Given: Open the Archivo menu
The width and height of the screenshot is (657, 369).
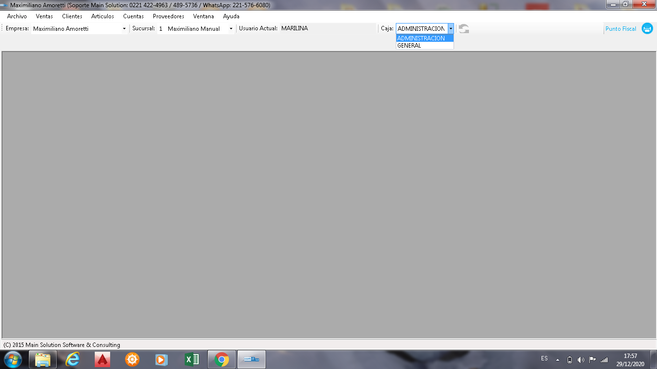Looking at the screenshot, I should click(x=17, y=16).
